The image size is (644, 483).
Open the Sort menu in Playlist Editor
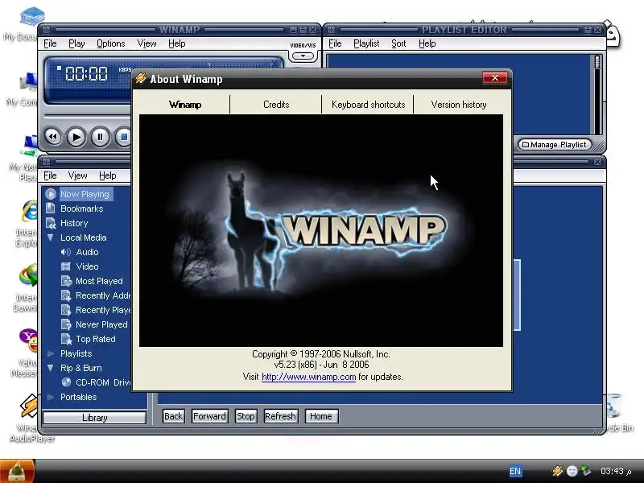[398, 43]
